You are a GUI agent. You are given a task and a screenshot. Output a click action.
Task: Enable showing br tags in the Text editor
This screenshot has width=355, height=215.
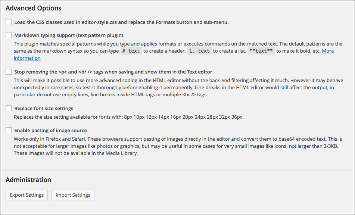(x=9, y=71)
